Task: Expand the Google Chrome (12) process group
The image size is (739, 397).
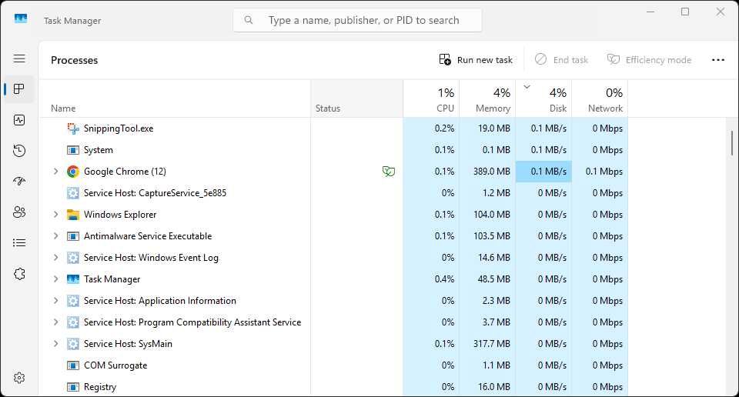Action: (x=55, y=171)
